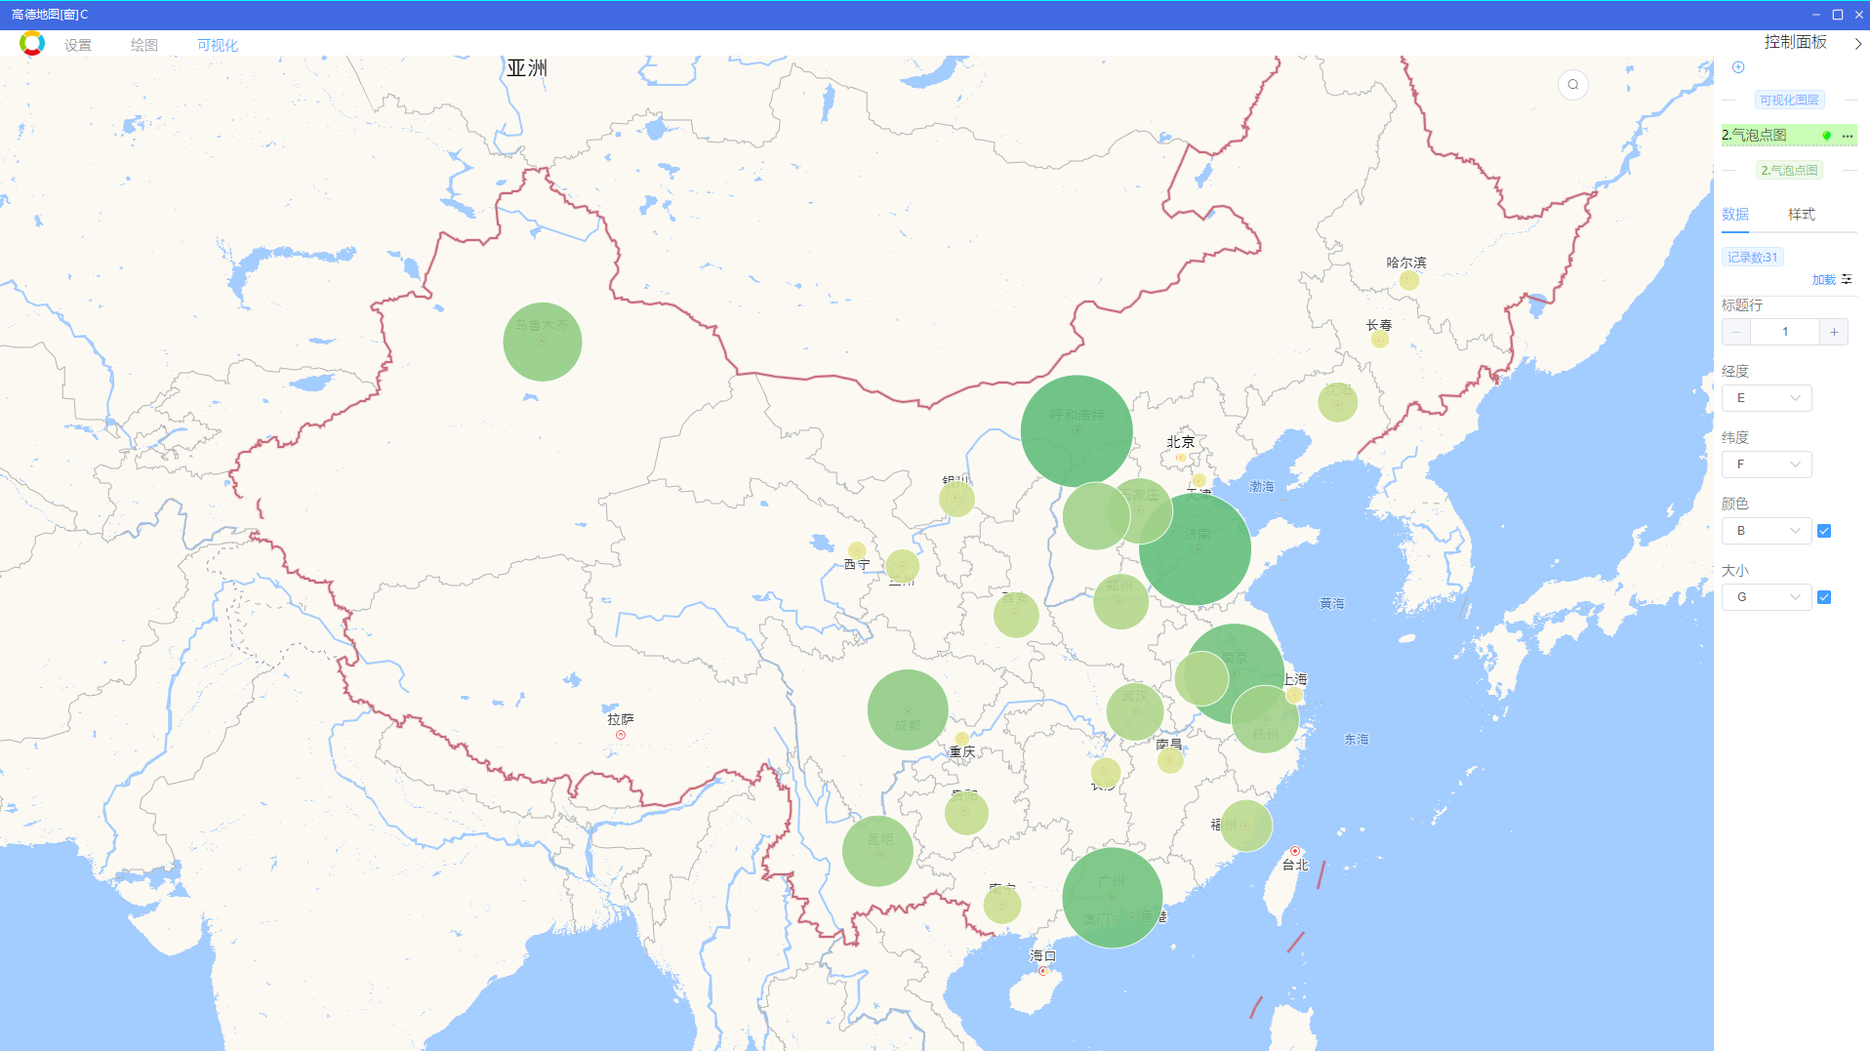Select the 2.气泡点图 layer row
This screenshot has height=1051, width=1870.
1789,135
